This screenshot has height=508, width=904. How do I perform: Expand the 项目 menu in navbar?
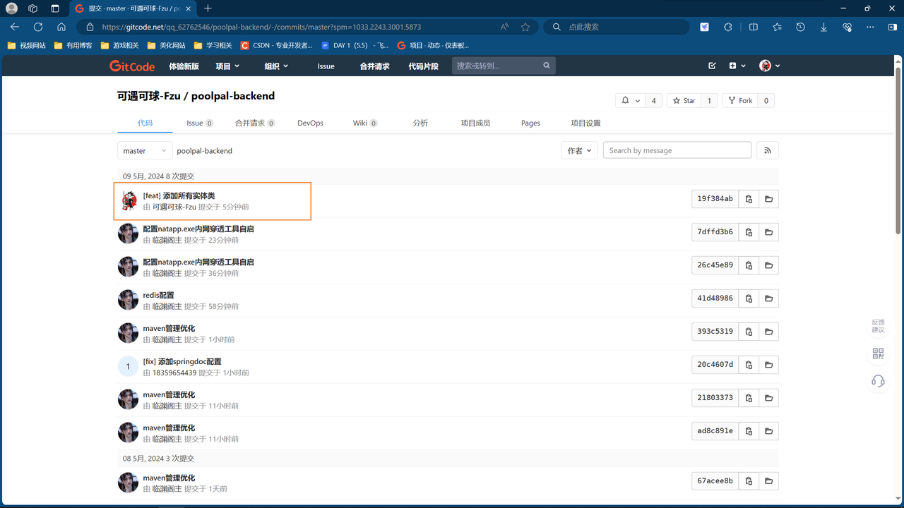click(227, 66)
